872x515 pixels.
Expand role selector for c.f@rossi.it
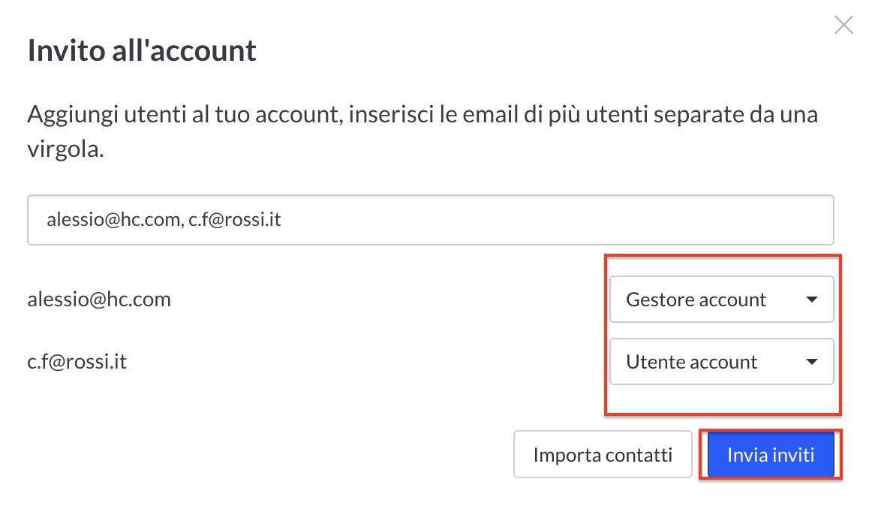coord(721,362)
